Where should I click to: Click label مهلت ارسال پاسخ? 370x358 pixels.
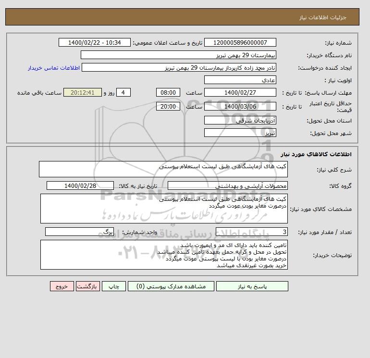click(x=328, y=93)
